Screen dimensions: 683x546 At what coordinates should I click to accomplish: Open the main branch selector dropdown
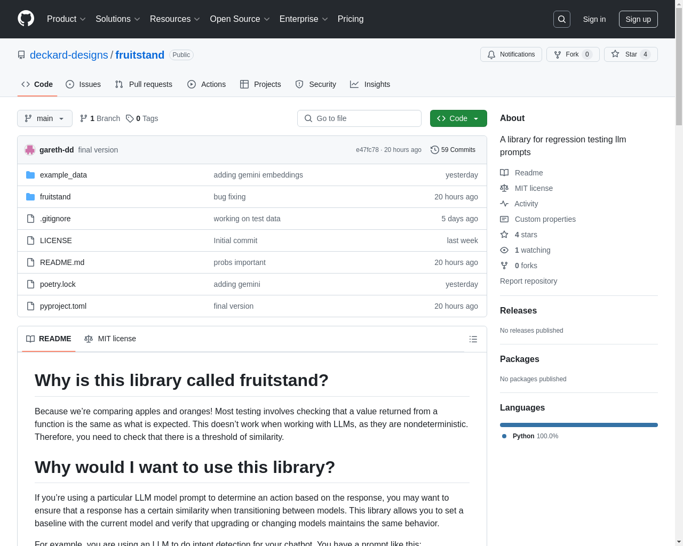click(45, 118)
